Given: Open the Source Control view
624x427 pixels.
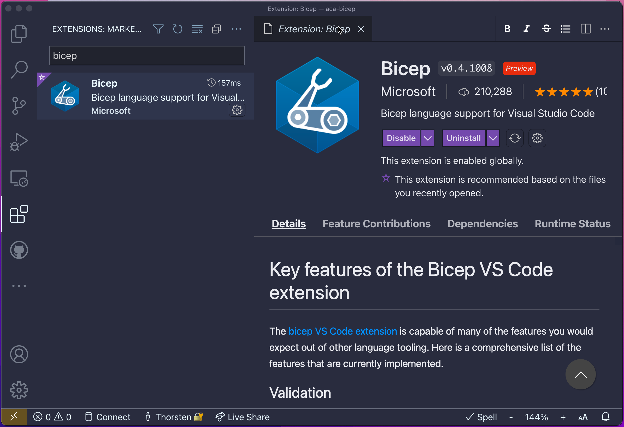Looking at the screenshot, I should click(x=19, y=106).
